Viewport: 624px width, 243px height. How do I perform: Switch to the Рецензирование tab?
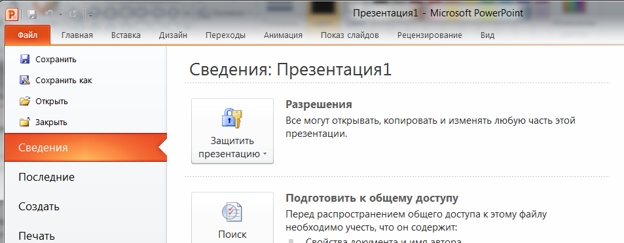click(430, 35)
